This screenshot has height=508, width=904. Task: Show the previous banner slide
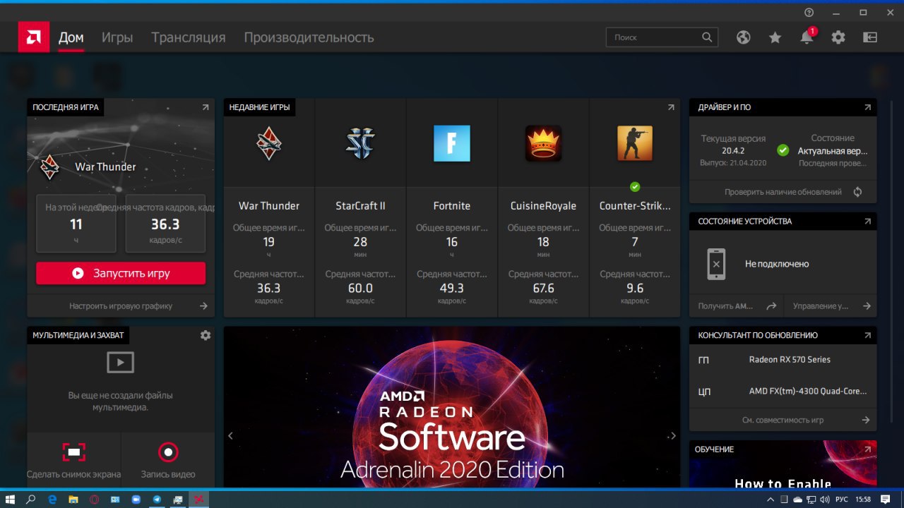[x=231, y=436]
